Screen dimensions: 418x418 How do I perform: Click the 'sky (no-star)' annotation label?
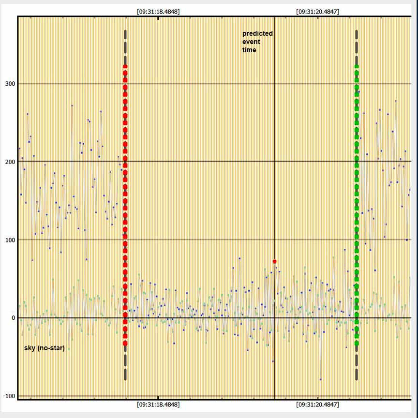[x=44, y=348]
